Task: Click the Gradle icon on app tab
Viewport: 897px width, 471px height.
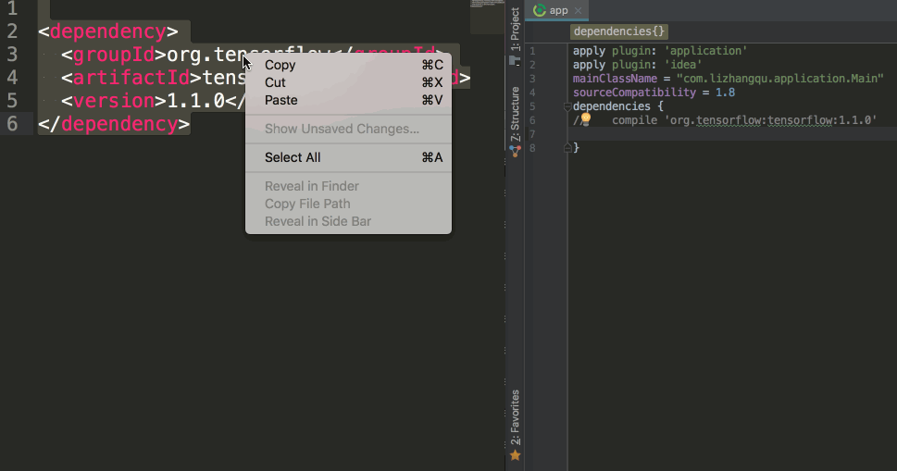Action: point(540,11)
